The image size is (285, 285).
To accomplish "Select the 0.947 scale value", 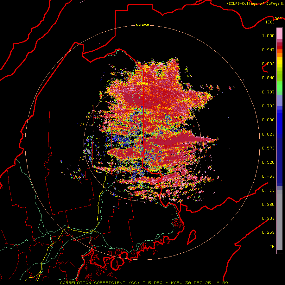I will [x=268, y=50].
